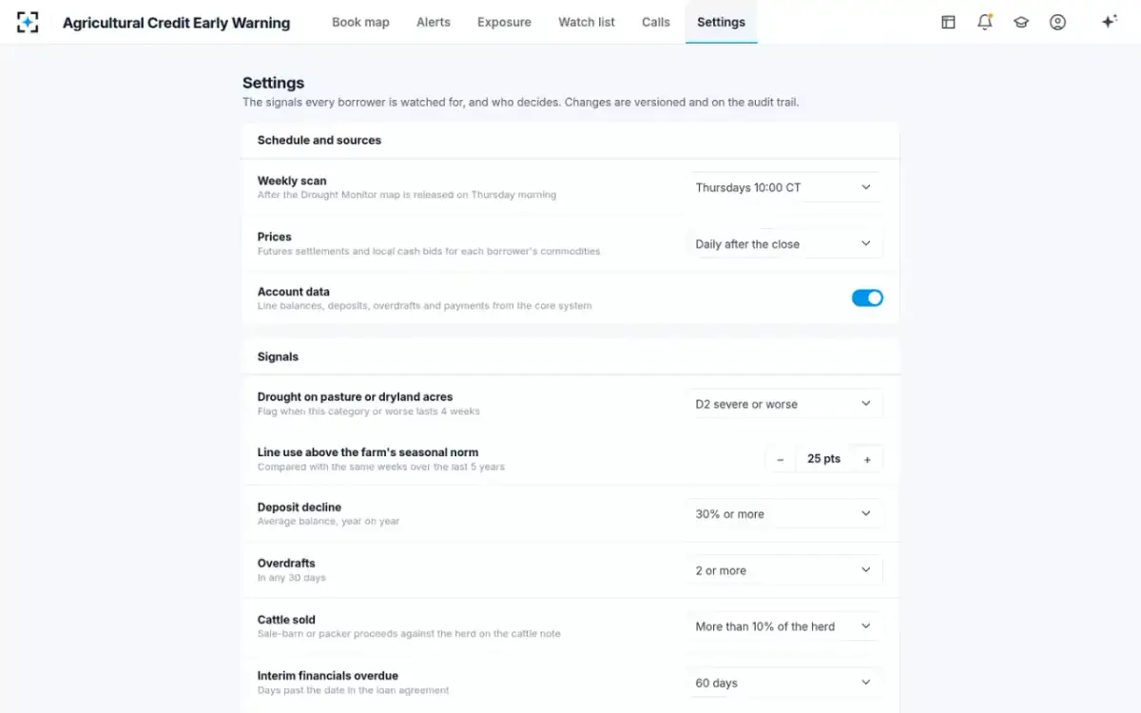Open the Overdrafts threshold dropdown

[784, 570]
